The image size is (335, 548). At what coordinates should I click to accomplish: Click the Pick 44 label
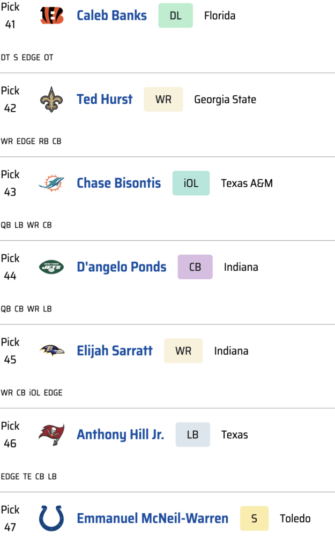pyautogui.click(x=10, y=267)
